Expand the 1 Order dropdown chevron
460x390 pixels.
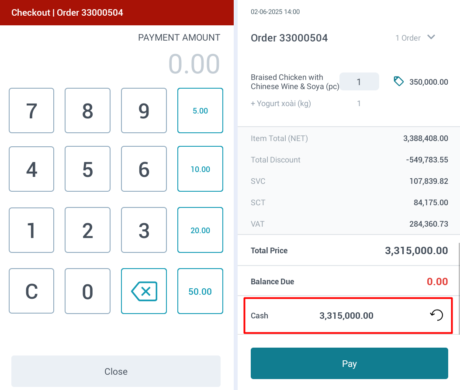click(x=431, y=38)
